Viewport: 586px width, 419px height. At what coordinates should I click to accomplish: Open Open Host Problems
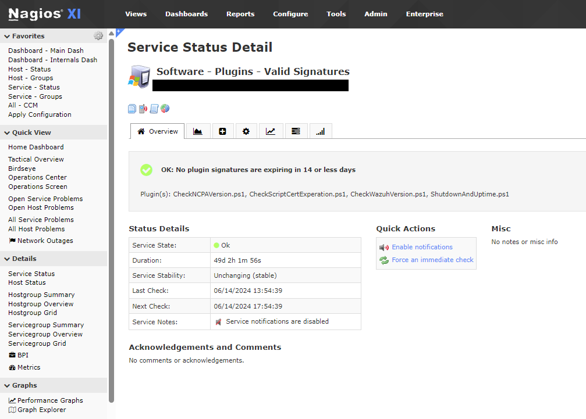click(x=41, y=207)
